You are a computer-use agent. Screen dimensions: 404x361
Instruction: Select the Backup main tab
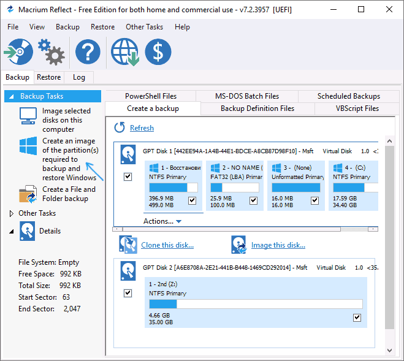[18, 77]
